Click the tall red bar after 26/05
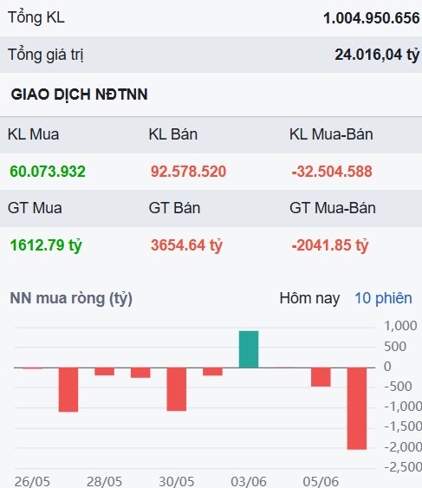The height and width of the screenshot is (488, 422). coord(68,390)
